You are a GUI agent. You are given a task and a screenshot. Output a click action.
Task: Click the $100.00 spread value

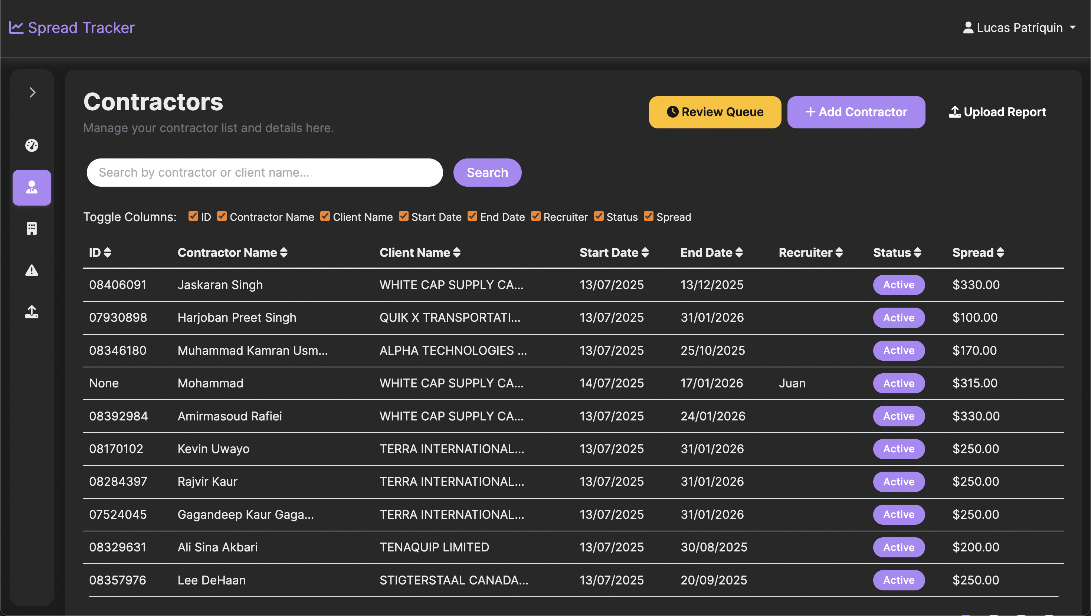tap(975, 317)
